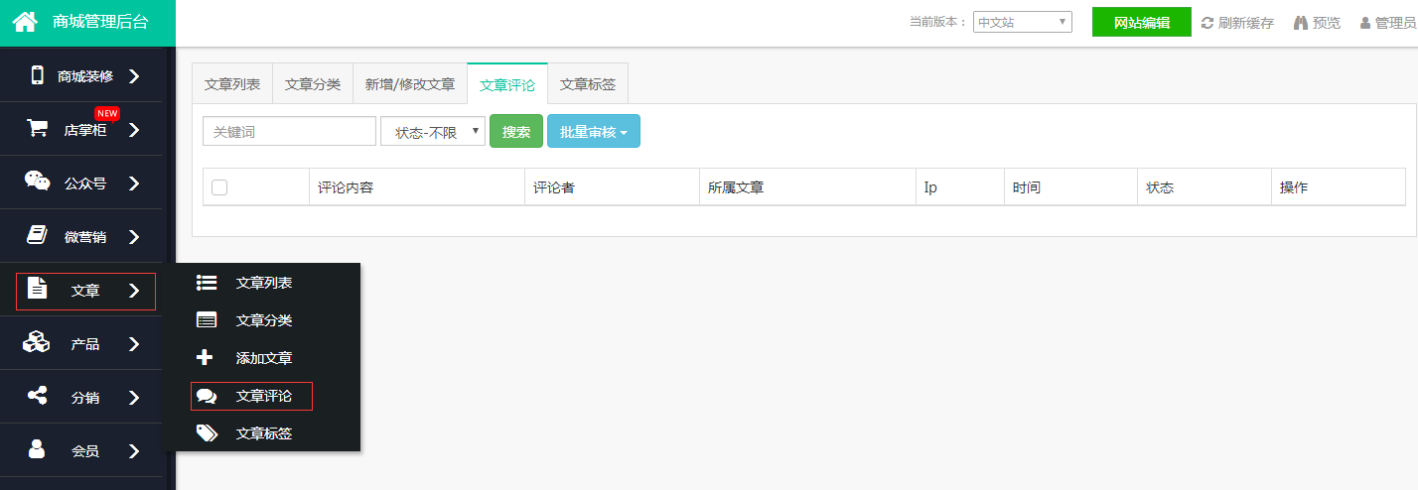The width and height of the screenshot is (1418, 490).
Task: Select 添加文章 in the submenu
Action: [x=263, y=358]
